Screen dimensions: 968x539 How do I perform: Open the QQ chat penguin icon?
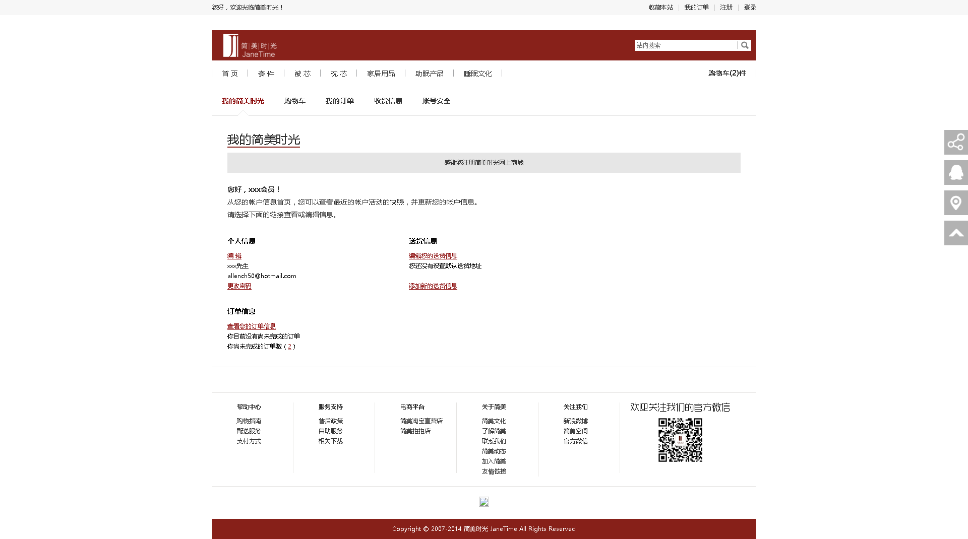[955, 173]
